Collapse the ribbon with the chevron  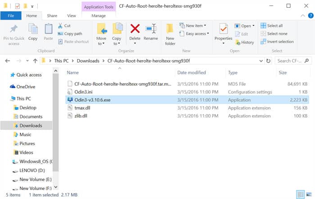click(x=302, y=16)
